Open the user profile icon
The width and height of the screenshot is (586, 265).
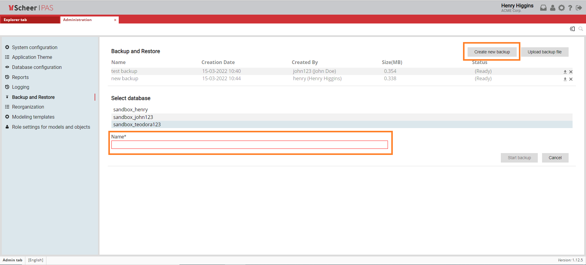(552, 8)
